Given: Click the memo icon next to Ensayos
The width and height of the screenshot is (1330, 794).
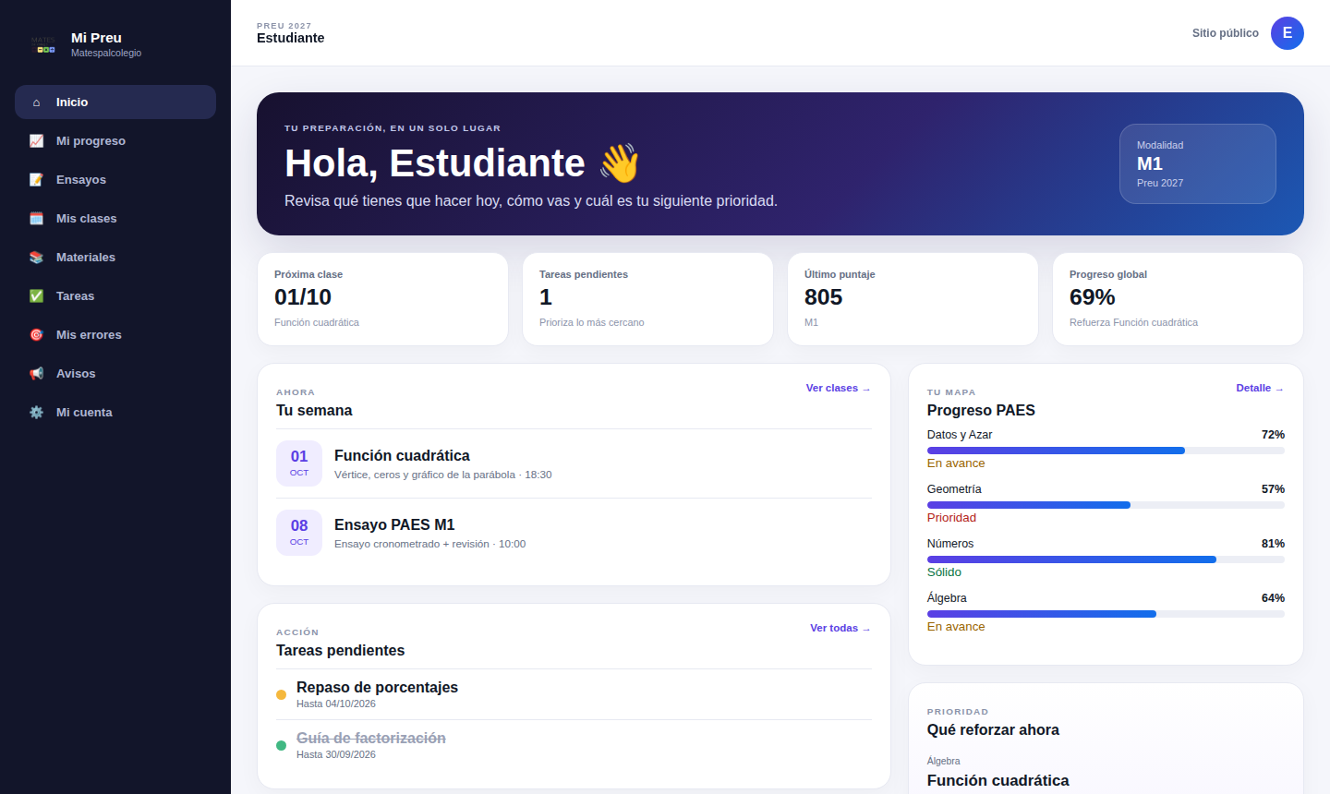Looking at the screenshot, I should [37, 180].
